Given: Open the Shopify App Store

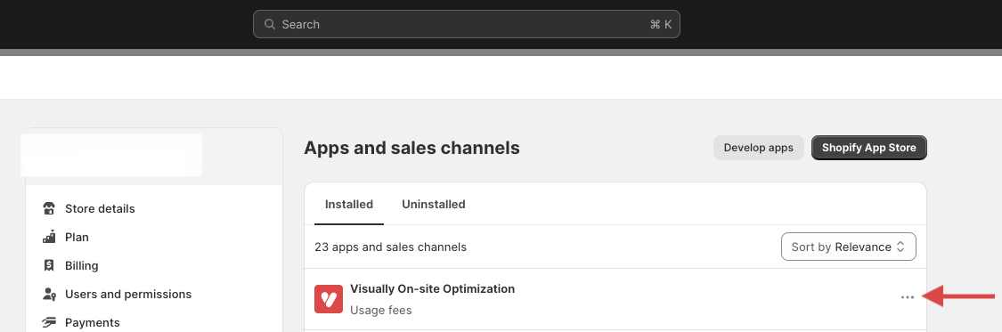Looking at the screenshot, I should 869,148.
